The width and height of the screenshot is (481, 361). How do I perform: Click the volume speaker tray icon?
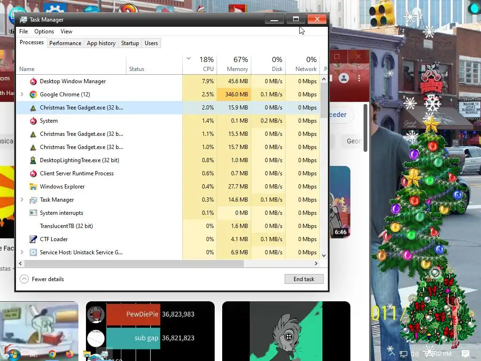(x=414, y=354)
